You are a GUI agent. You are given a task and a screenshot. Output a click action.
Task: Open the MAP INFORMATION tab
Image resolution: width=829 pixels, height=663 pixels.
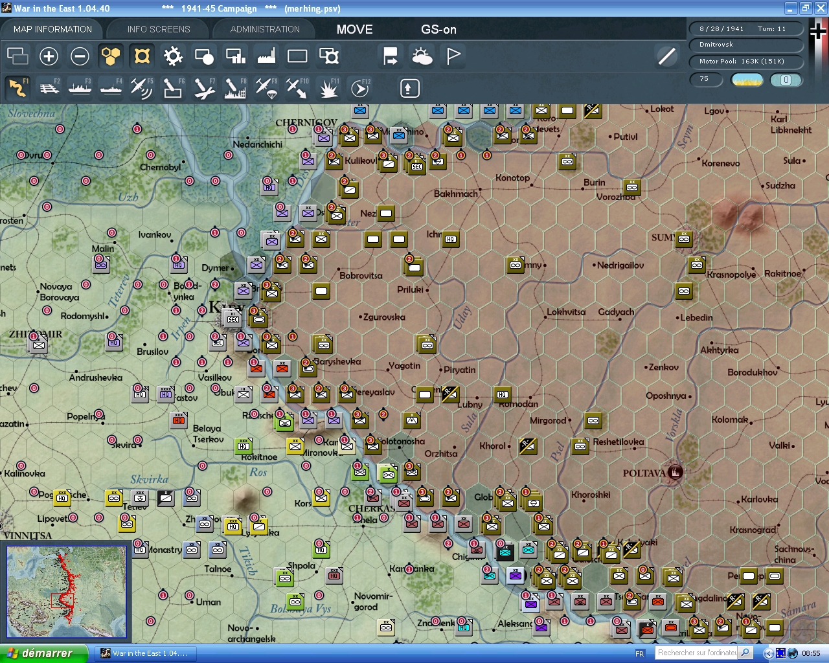coord(52,29)
